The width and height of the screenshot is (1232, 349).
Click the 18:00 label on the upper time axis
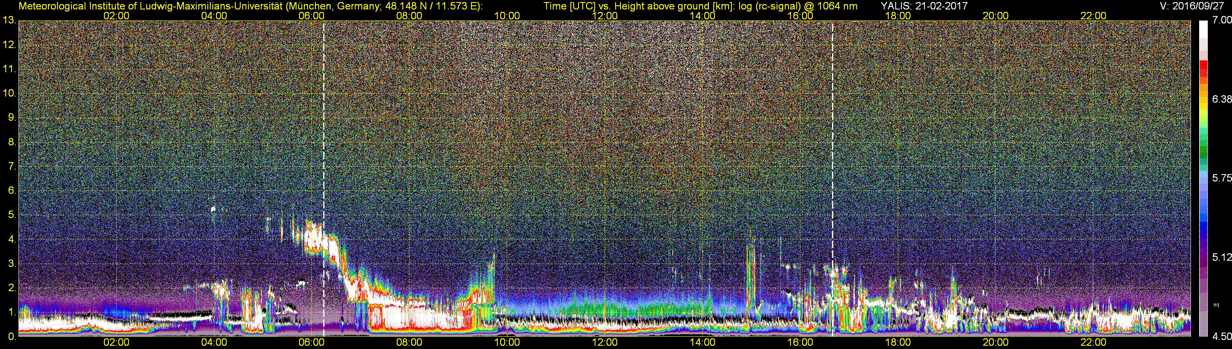pyautogui.click(x=898, y=16)
